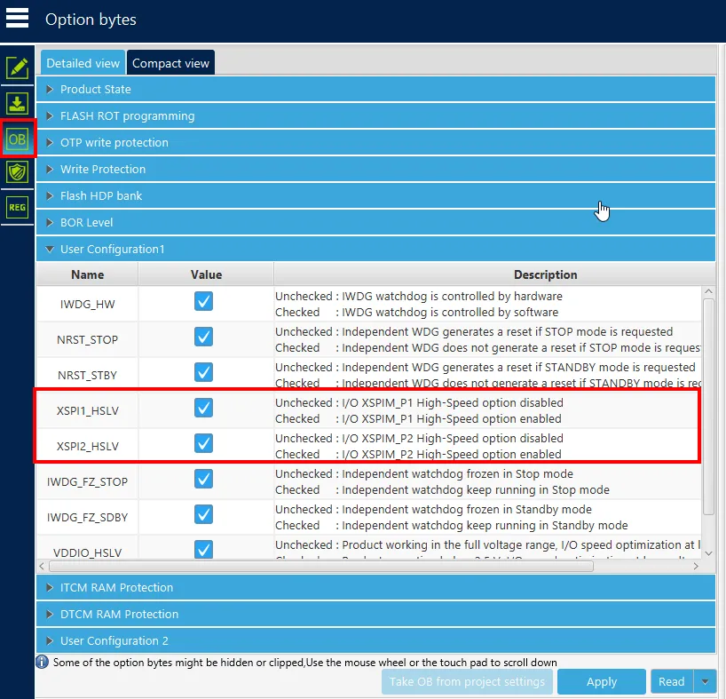Image resolution: width=726 pixels, height=699 pixels.
Task: Expand the FLASH ROT programming section
Action: tap(375, 115)
